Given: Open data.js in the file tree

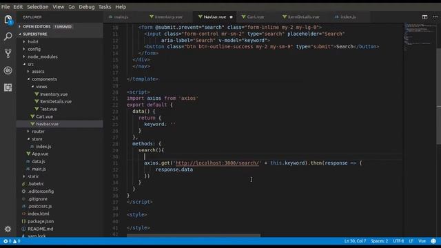Looking at the screenshot, I should click(x=39, y=162).
